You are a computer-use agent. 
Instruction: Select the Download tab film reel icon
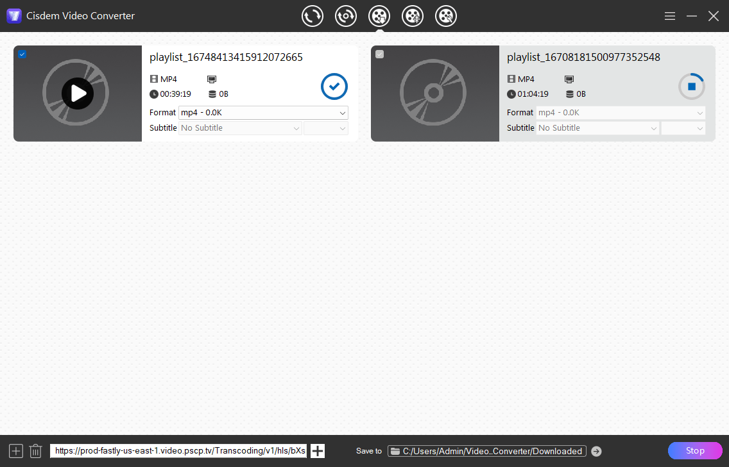point(379,16)
